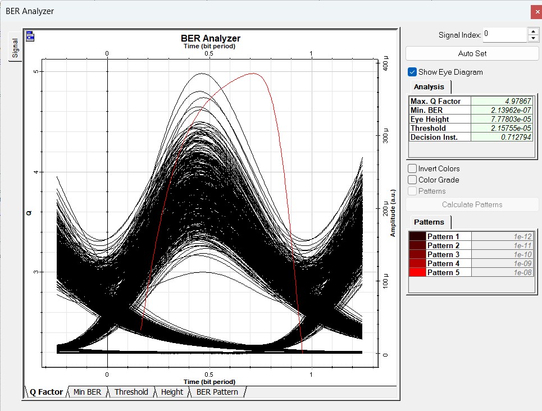
Task: Click the Pattern 5 red color swatch
Action: click(x=417, y=272)
